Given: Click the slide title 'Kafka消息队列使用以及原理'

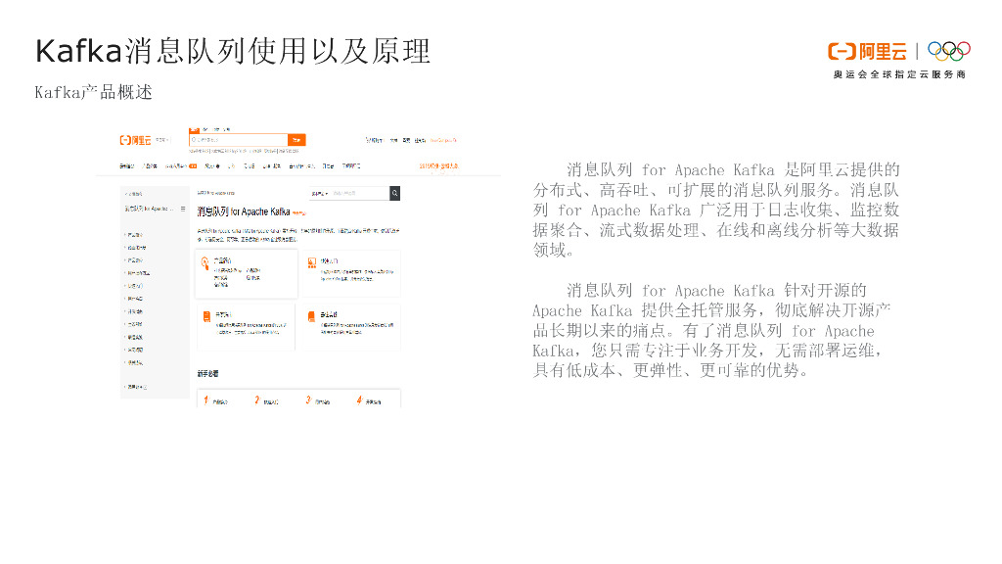Looking at the screenshot, I should point(233,51).
